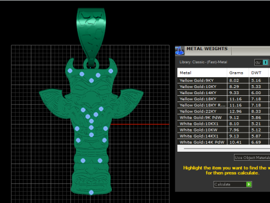This screenshot has width=270, height=203.
Task: Click the 8.33 DWT value
Action: click(256, 112)
